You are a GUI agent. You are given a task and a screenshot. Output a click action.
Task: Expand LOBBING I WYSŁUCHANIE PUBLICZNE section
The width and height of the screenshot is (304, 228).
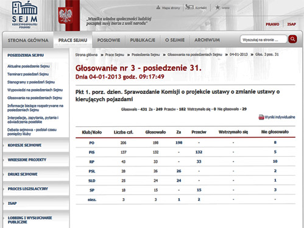tap(30, 220)
